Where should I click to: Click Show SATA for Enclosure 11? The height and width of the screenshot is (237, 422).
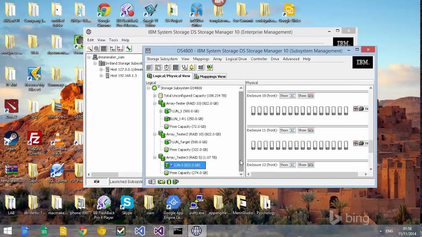click(x=306, y=130)
